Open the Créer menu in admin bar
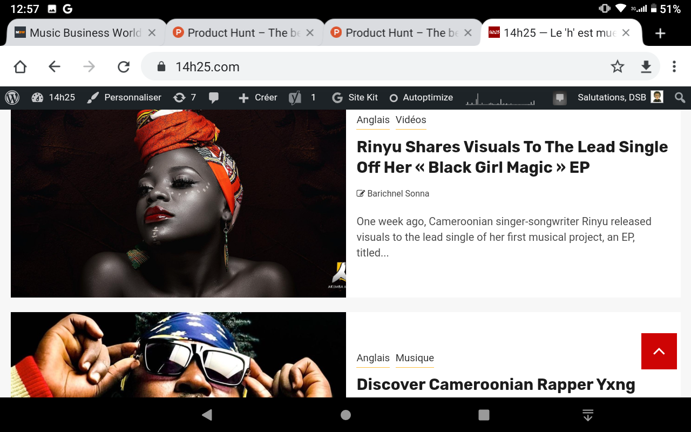The width and height of the screenshot is (691, 432). 258,98
